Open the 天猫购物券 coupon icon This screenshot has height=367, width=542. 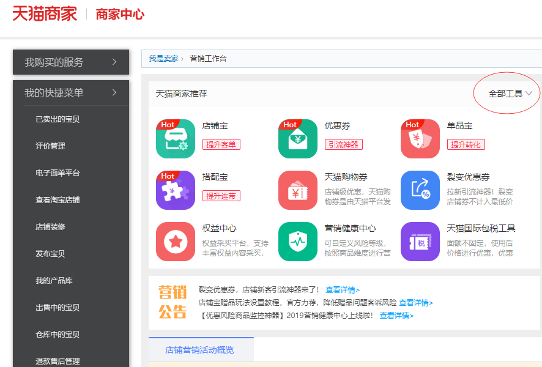298,190
